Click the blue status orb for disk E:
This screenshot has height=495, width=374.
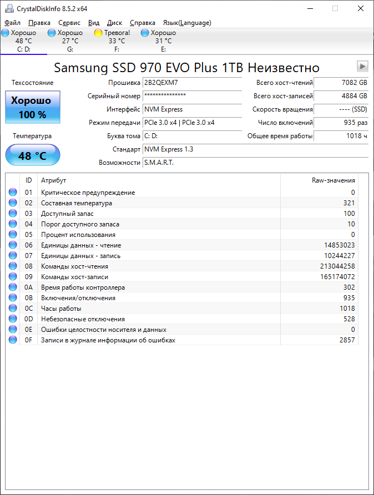coord(145,33)
